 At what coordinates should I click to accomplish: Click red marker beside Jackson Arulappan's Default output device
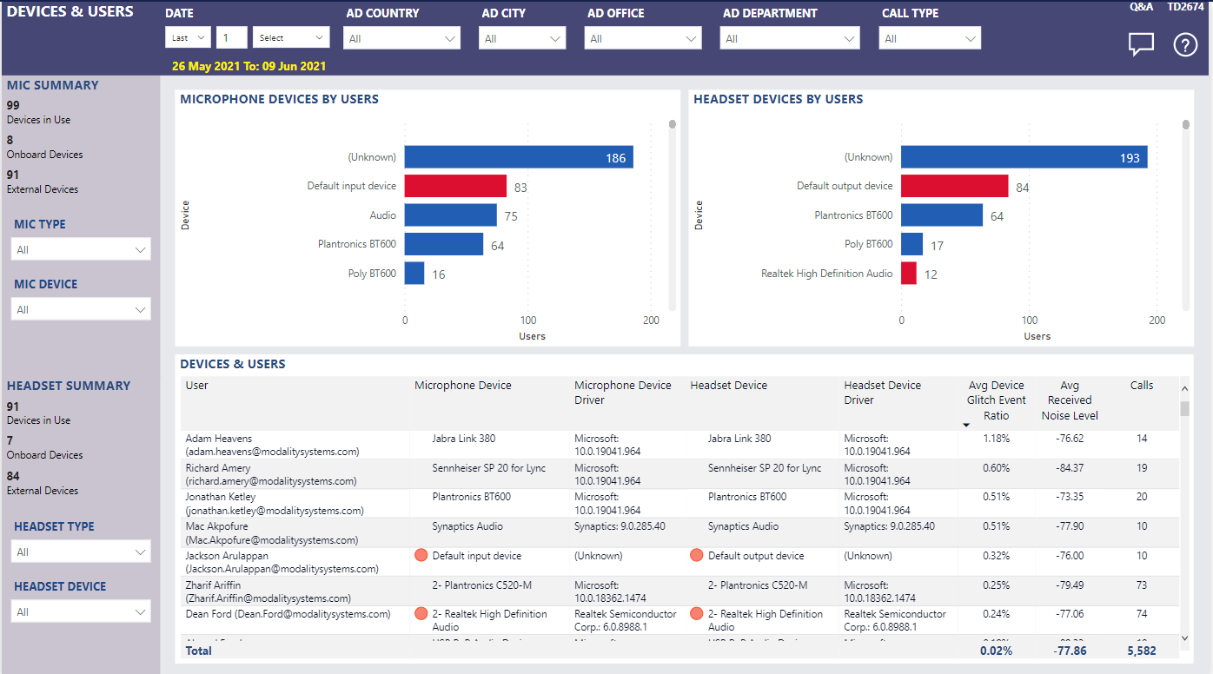pyautogui.click(x=697, y=556)
